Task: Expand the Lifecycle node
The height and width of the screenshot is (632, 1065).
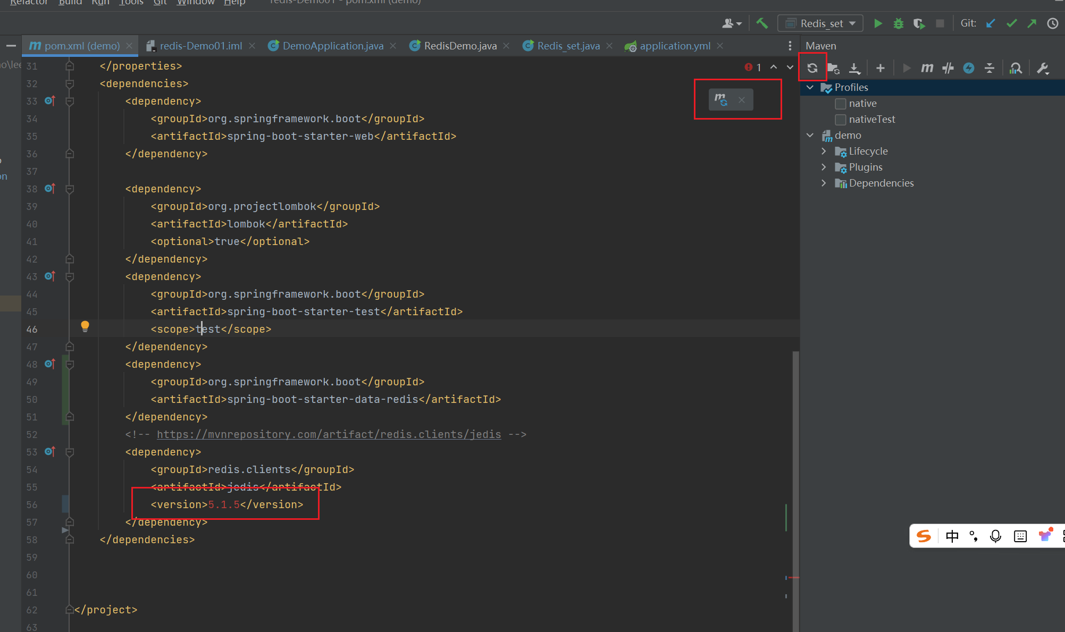Action: click(x=824, y=151)
